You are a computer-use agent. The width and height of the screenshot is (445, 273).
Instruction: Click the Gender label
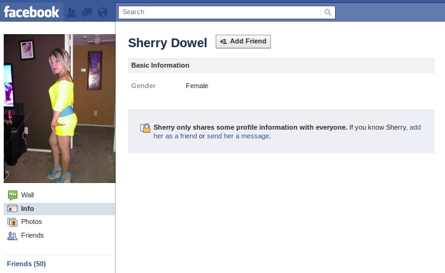(144, 86)
